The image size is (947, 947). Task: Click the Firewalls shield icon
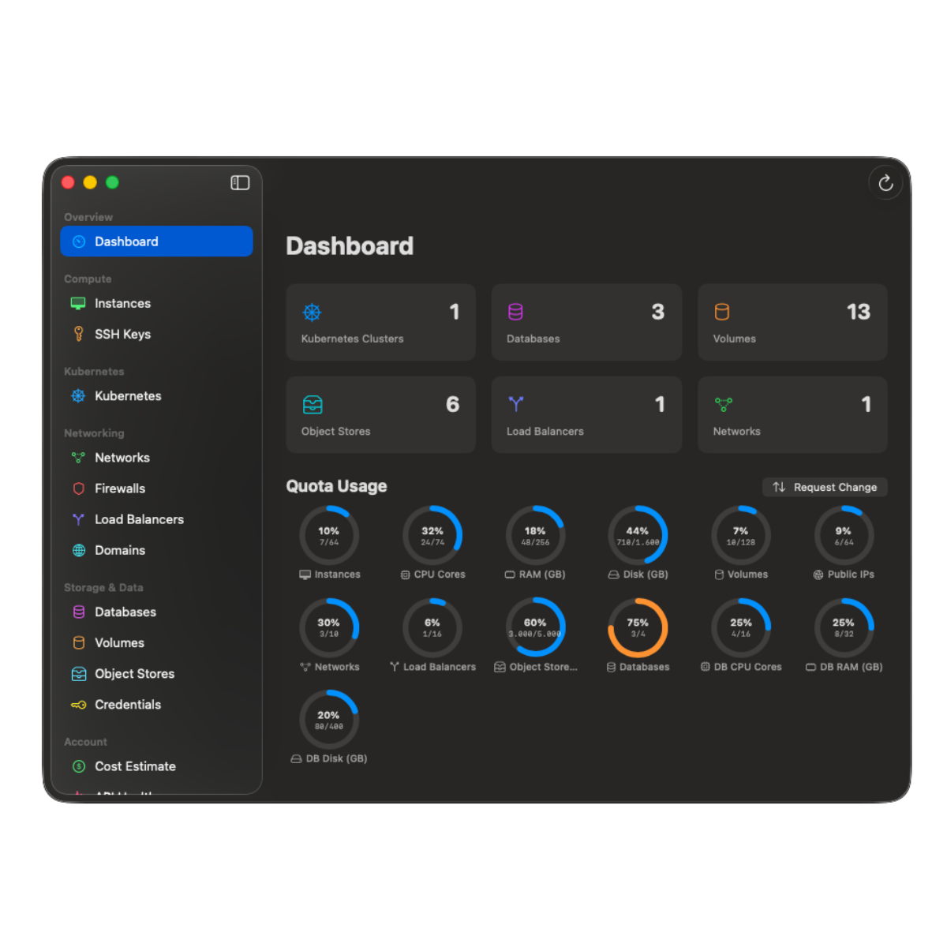coord(78,488)
